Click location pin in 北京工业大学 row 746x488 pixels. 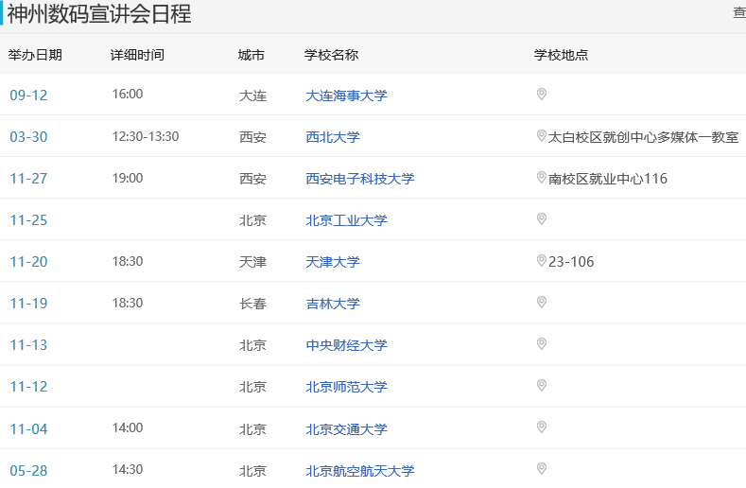pyautogui.click(x=542, y=219)
